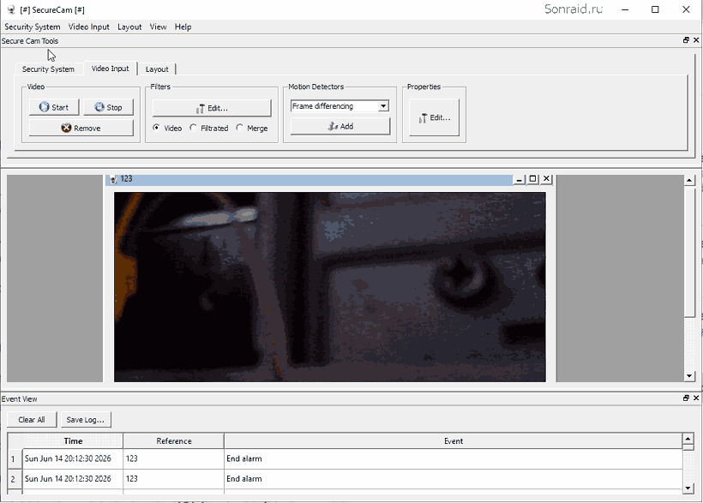Minimize the SecureCam main window
Viewport: 703px width, 503px height.
coord(625,9)
